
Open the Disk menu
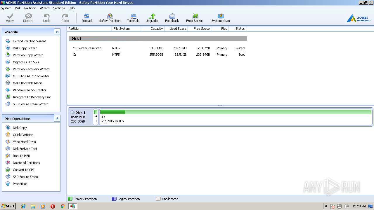coord(18,8)
